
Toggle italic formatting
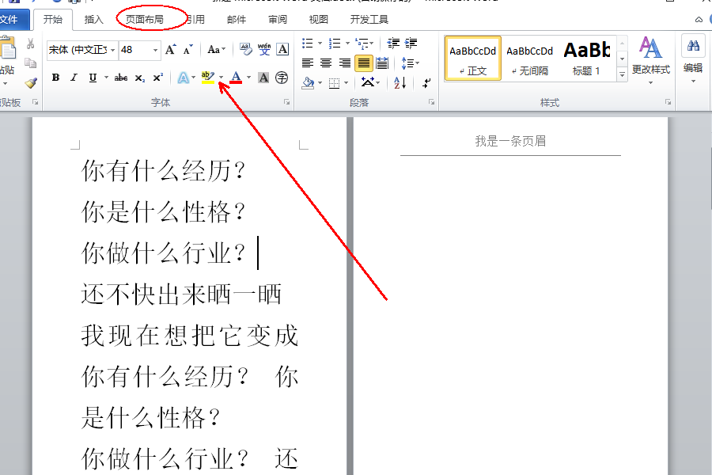tap(74, 78)
